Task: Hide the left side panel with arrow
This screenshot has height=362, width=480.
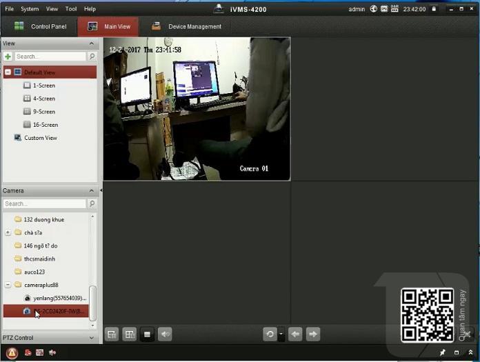Action: click(x=101, y=190)
